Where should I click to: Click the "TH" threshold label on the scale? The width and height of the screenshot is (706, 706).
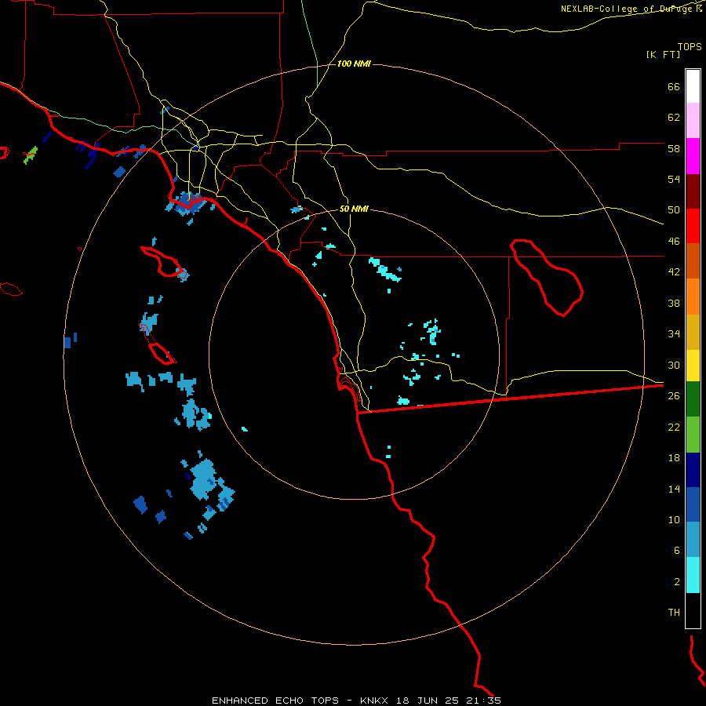674,613
